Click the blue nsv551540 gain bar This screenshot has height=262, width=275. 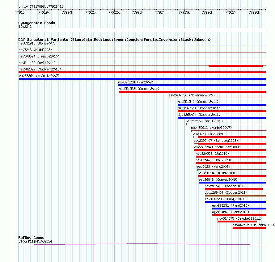[222, 105]
